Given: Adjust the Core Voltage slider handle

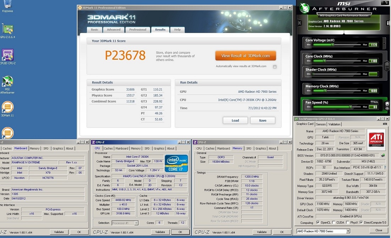Looking at the screenshot, I should 333,45.
